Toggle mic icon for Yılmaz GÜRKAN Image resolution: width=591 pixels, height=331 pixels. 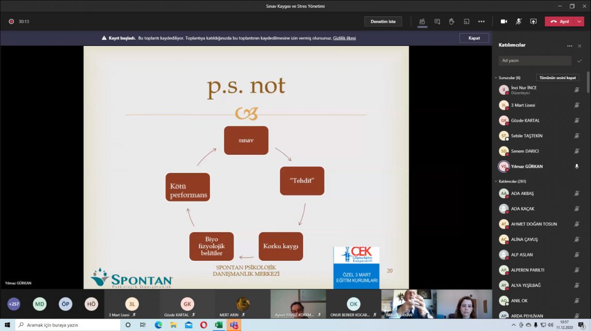[577, 166]
